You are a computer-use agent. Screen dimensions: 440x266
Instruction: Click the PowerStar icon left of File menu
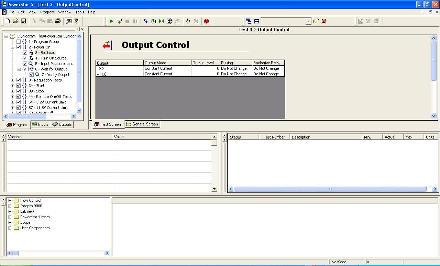tap(4, 12)
